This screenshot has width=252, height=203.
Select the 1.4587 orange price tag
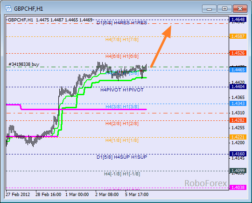[x=238, y=36]
